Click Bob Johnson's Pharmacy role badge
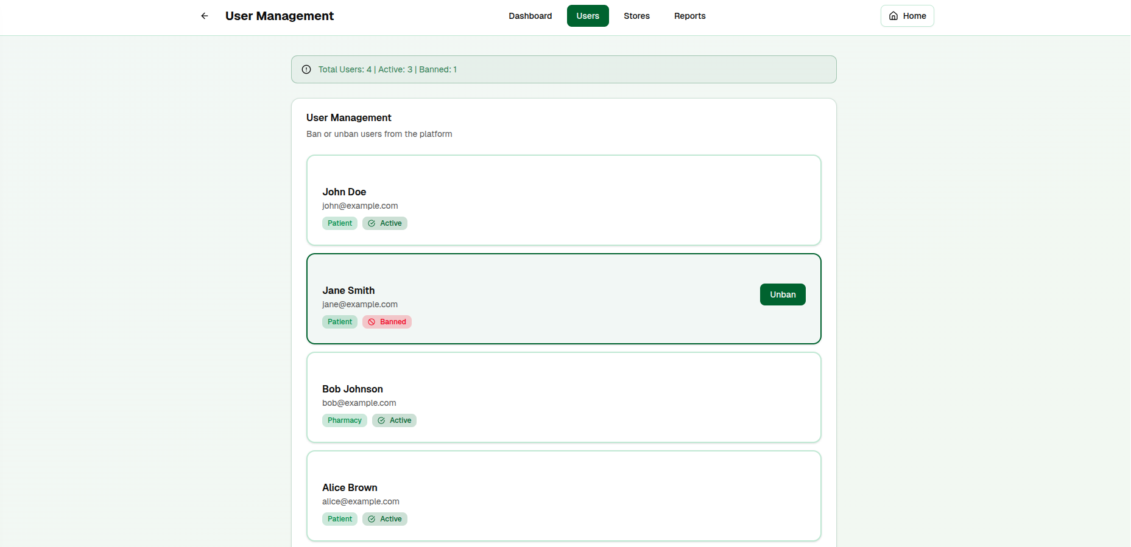This screenshot has width=1131, height=547. (x=344, y=420)
